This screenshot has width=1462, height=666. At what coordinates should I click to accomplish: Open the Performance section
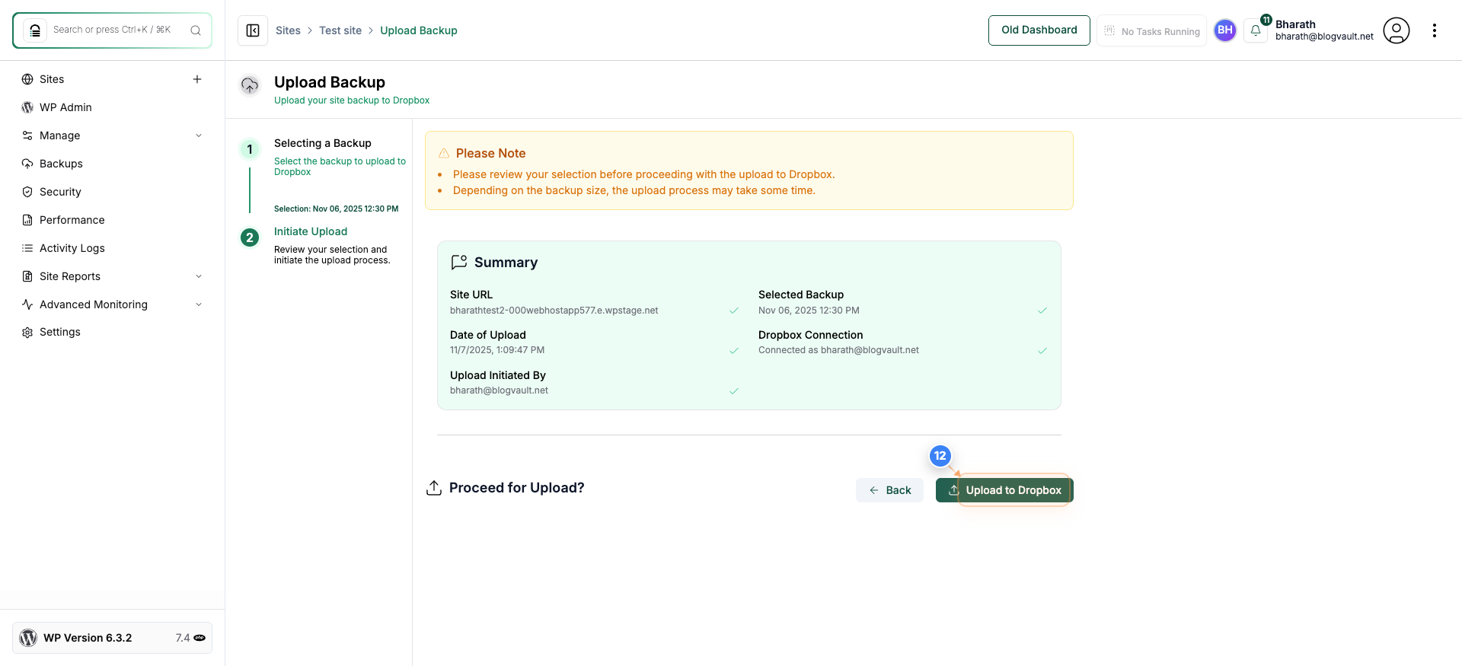[72, 220]
